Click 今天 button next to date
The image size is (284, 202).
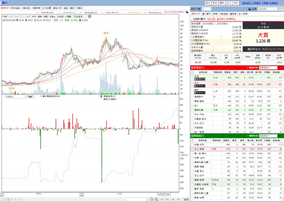pyautogui.click(x=281, y=9)
